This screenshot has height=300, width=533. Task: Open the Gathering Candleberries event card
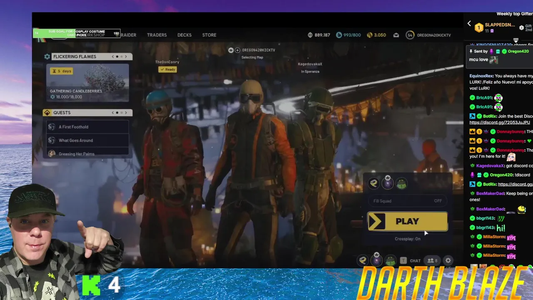pyautogui.click(x=87, y=82)
